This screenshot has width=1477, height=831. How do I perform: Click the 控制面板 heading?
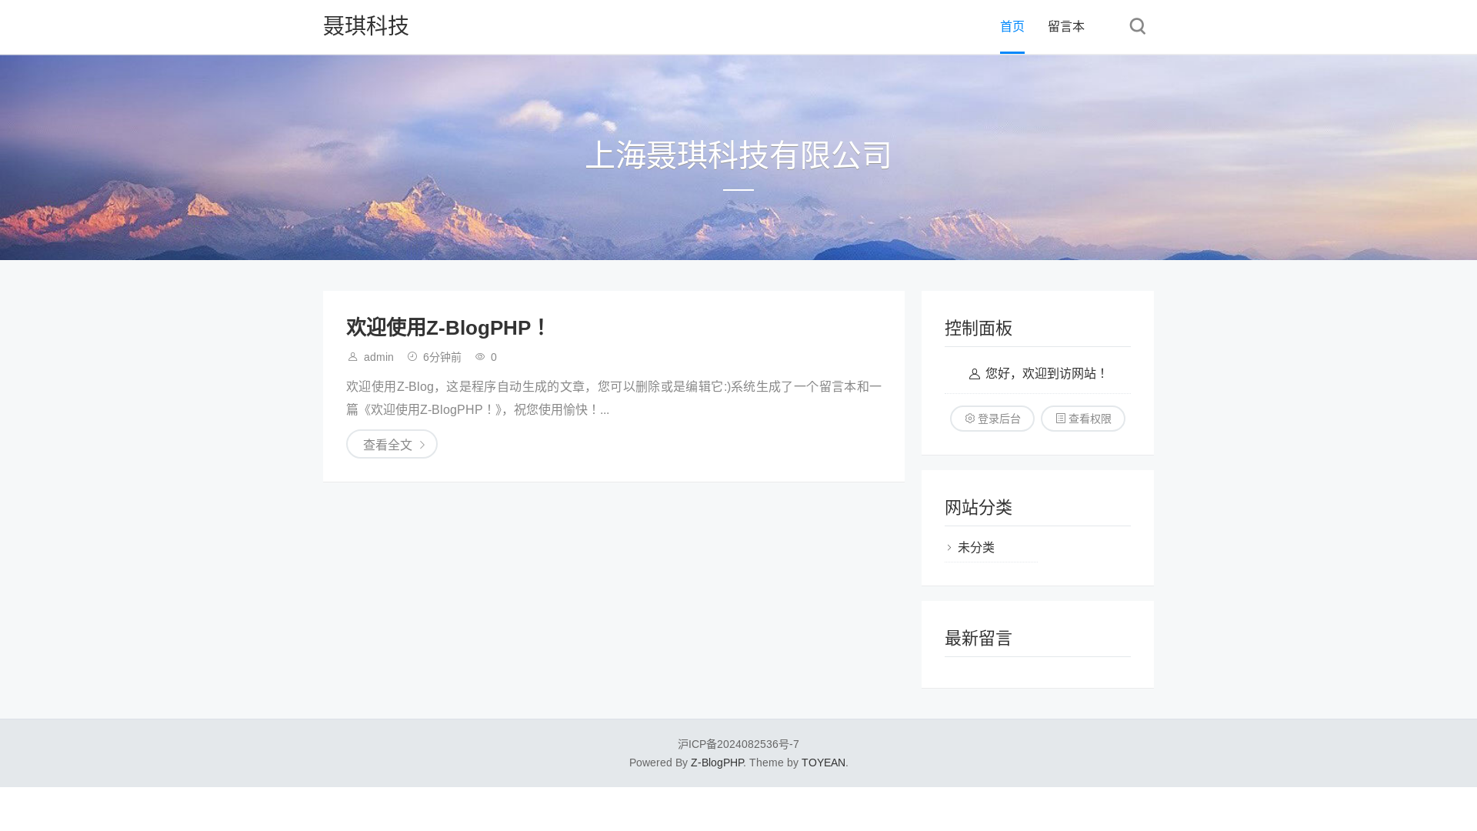(979, 328)
